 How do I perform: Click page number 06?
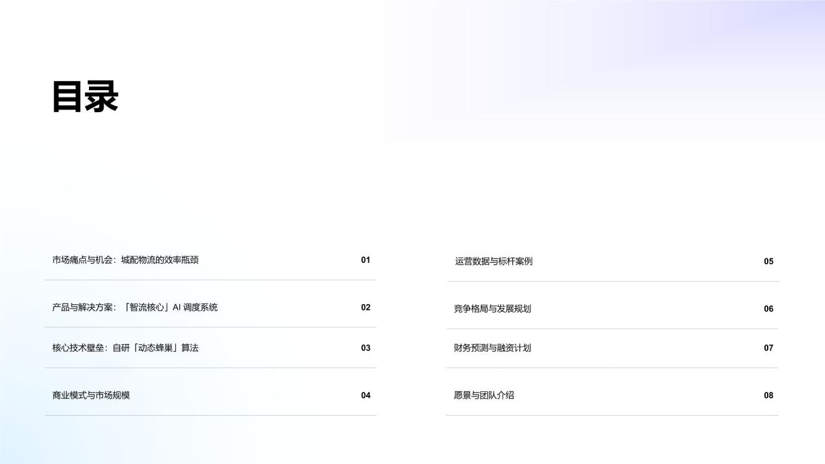pyautogui.click(x=768, y=309)
